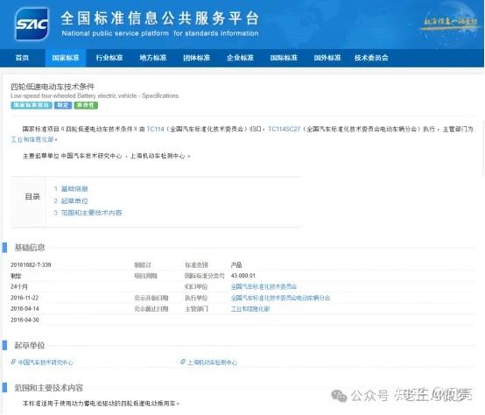Click the 范围和主要技术内容 section heading
Screen dimensions: 485x415
49,388
